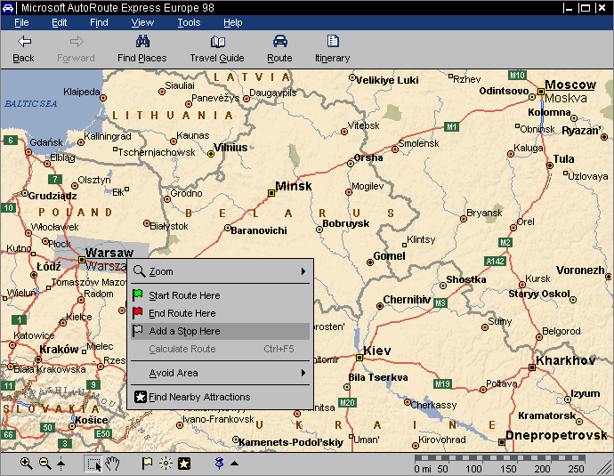Click the sun-shaped highlight icon
614x476 pixels.
[x=166, y=464]
